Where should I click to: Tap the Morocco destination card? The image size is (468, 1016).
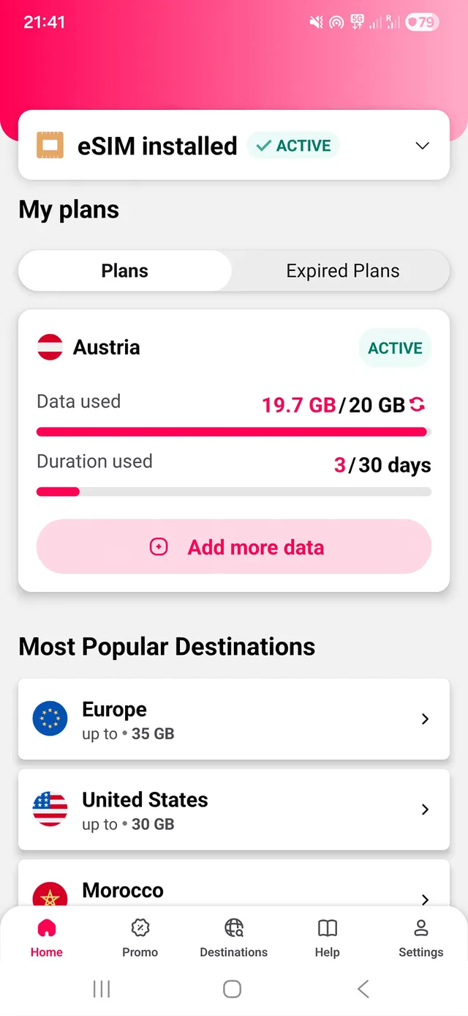click(x=234, y=890)
